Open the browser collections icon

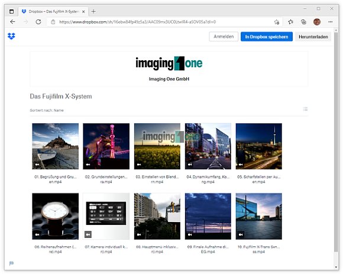point(303,22)
